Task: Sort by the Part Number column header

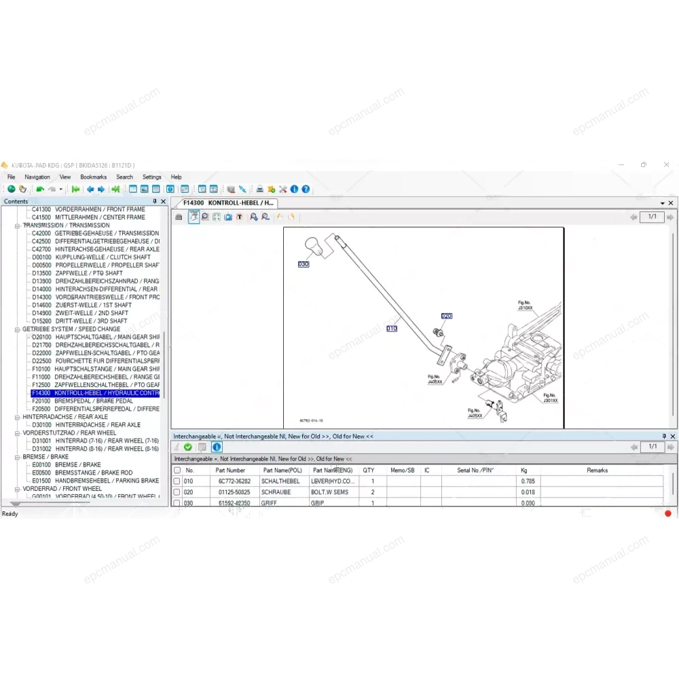Action: pyautogui.click(x=230, y=471)
